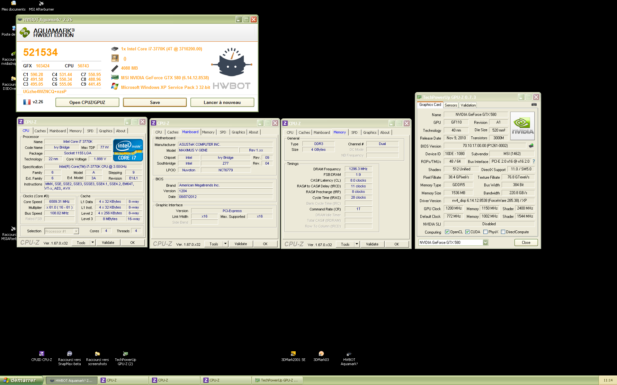The width and height of the screenshot is (617, 385).
Task: Click the Poste de travail desktop icon
Action: 13,28
